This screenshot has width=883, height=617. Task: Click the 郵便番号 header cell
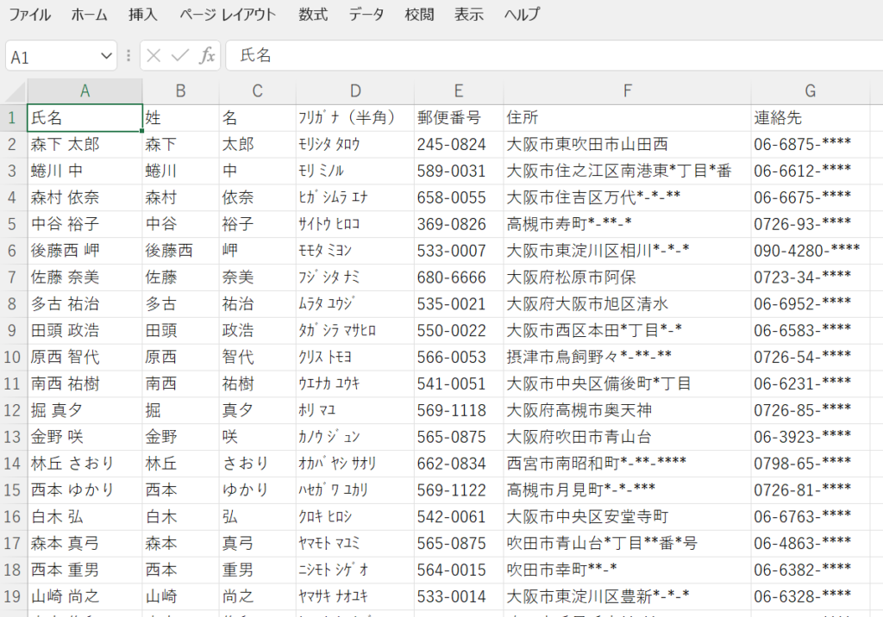pyautogui.click(x=458, y=117)
